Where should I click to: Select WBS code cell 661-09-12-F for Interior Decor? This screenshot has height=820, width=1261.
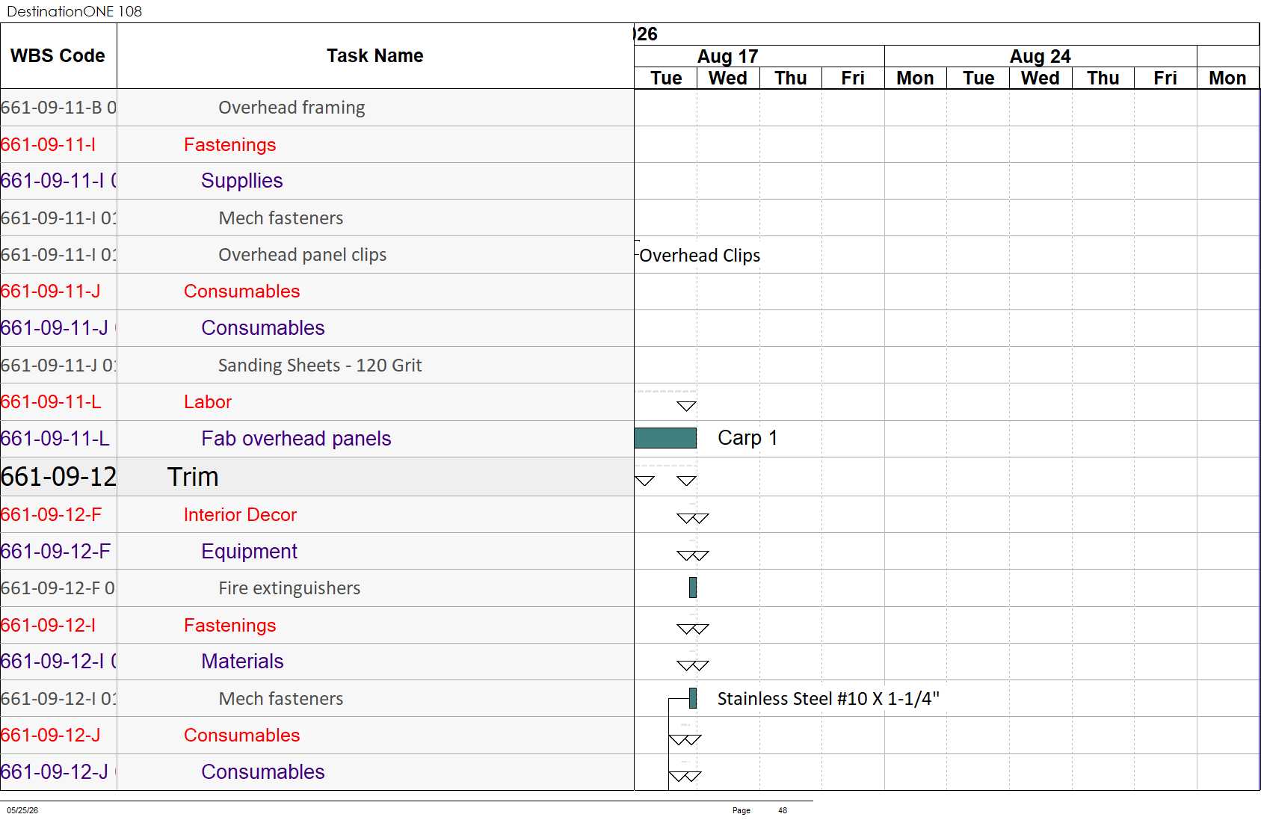(58, 514)
